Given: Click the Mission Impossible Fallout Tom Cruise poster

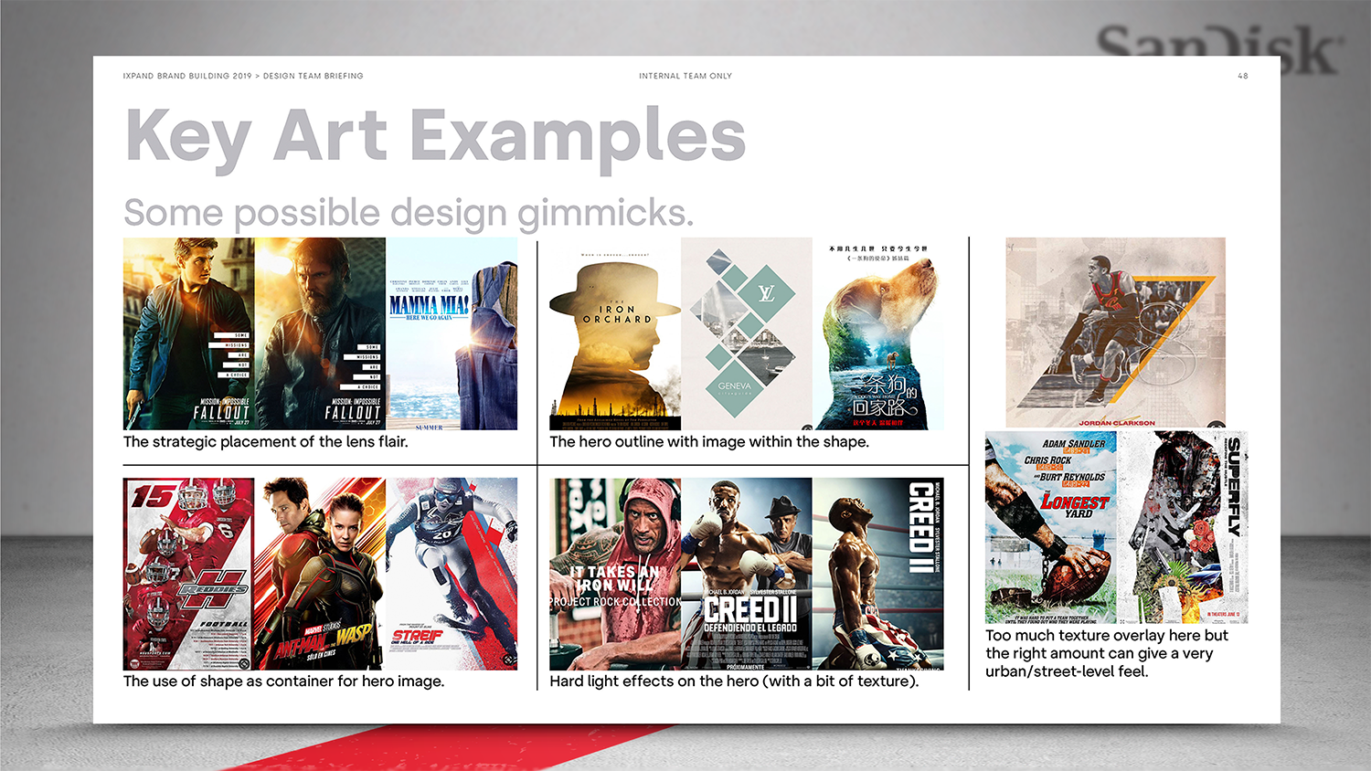Looking at the screenshot, I should [x=189, y=333].
